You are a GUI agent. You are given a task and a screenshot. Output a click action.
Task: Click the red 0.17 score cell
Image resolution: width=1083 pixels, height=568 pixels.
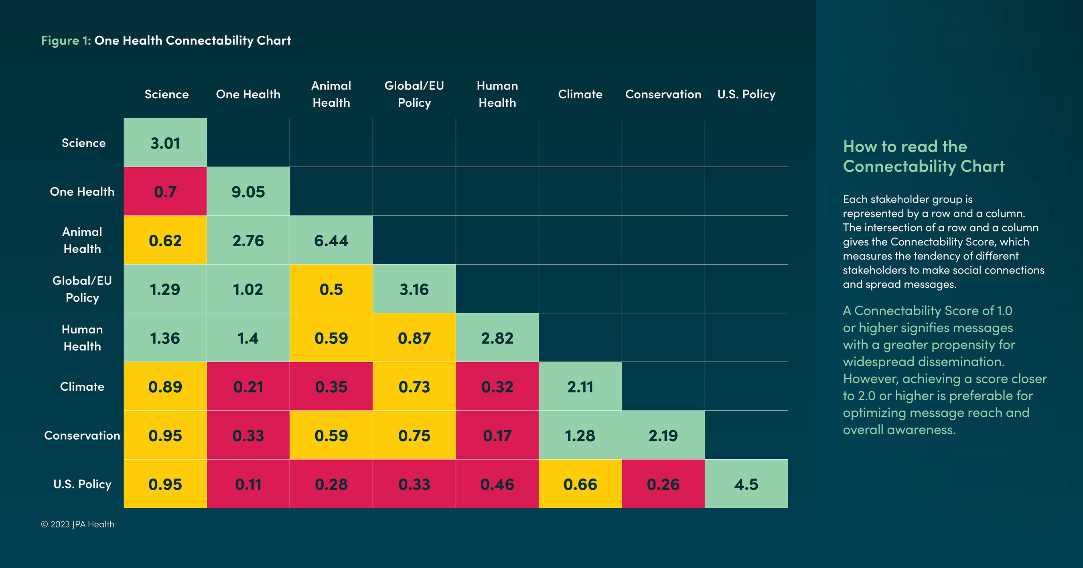click(x=497, y=435)
